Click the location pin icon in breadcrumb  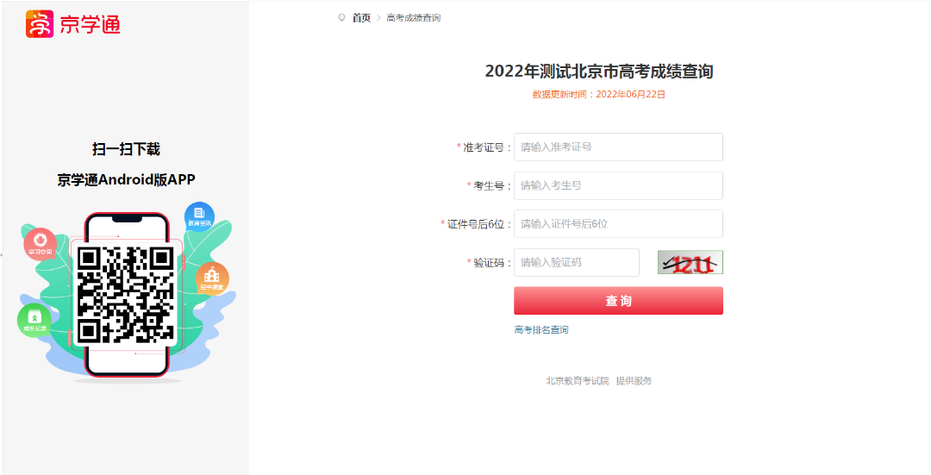(341, 17)
